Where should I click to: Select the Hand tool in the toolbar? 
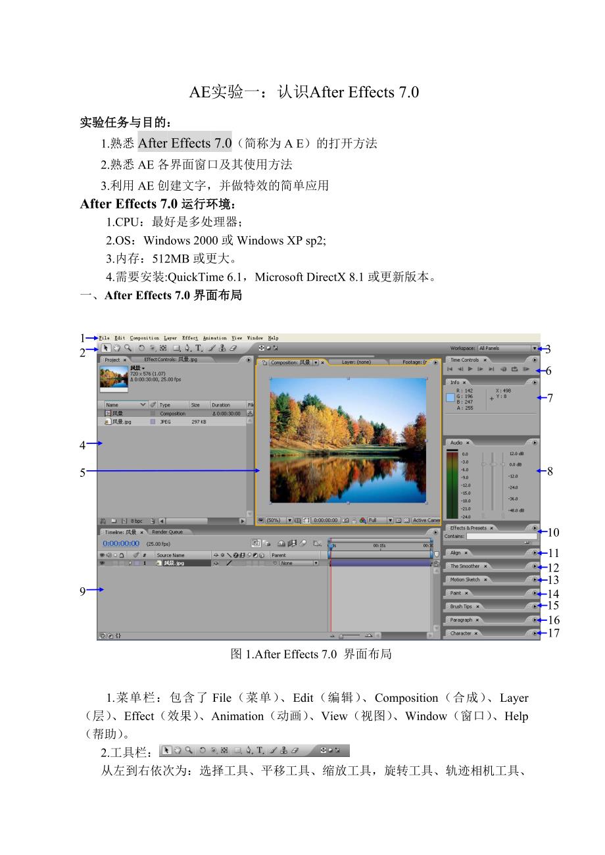(116, 349)
